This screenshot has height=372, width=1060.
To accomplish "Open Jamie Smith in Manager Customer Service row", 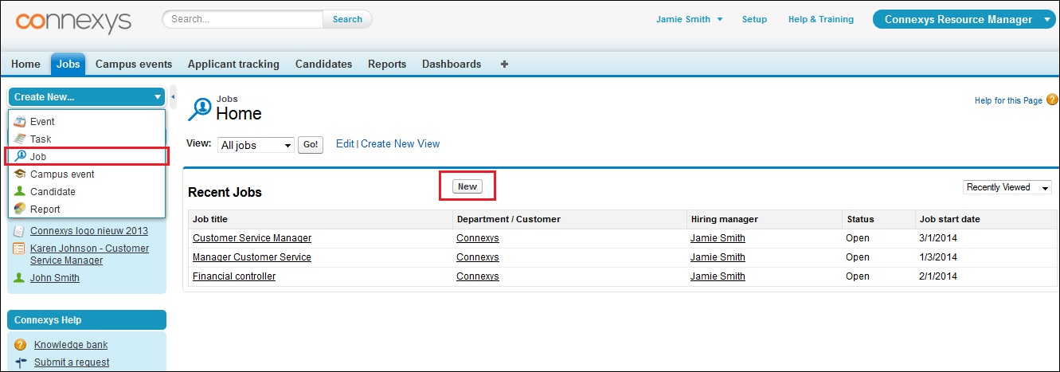I will pyautogui.click(x=718, y=257).
